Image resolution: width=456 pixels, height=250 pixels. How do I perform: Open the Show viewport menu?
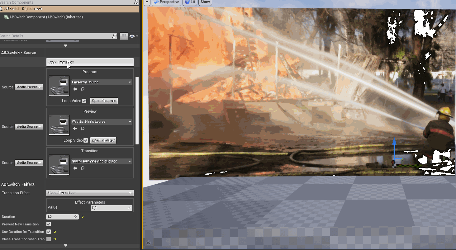(205, 2)
